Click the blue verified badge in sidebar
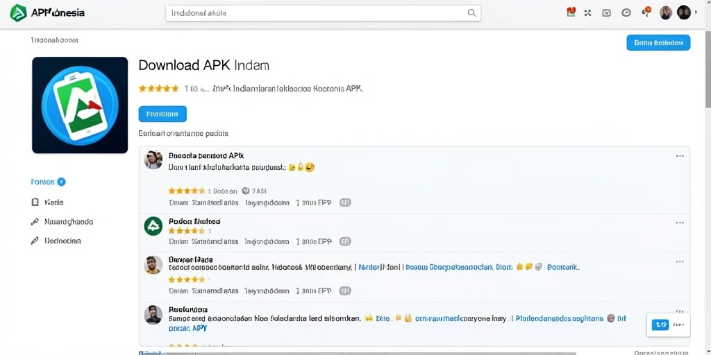 61,182
